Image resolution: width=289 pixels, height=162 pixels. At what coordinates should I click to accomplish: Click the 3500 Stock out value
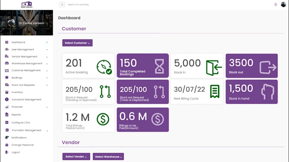pos(241,63)
